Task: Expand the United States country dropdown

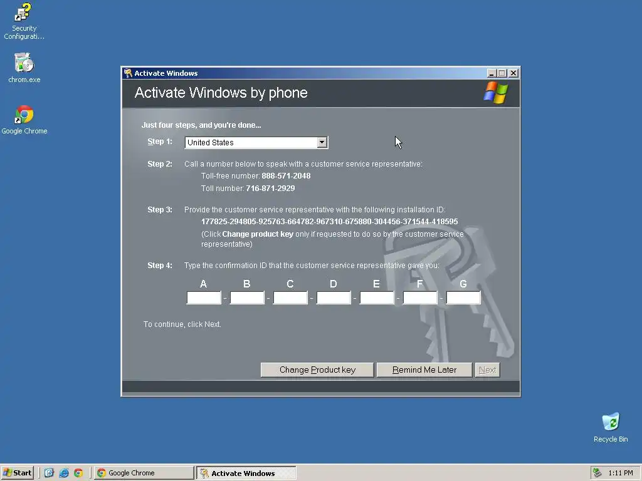Action: 256,142
